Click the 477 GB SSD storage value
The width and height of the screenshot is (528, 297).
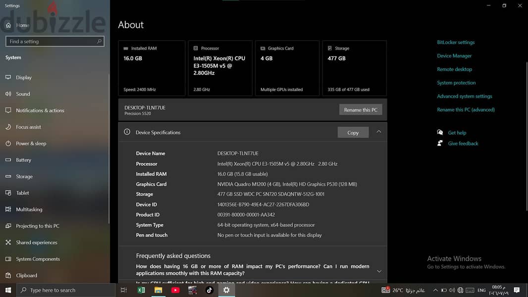pos(271,194)
